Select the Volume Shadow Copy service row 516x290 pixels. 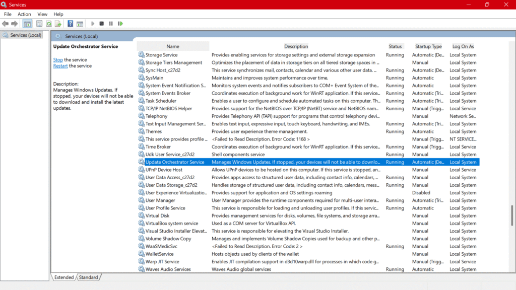click(x=168, y=239)
